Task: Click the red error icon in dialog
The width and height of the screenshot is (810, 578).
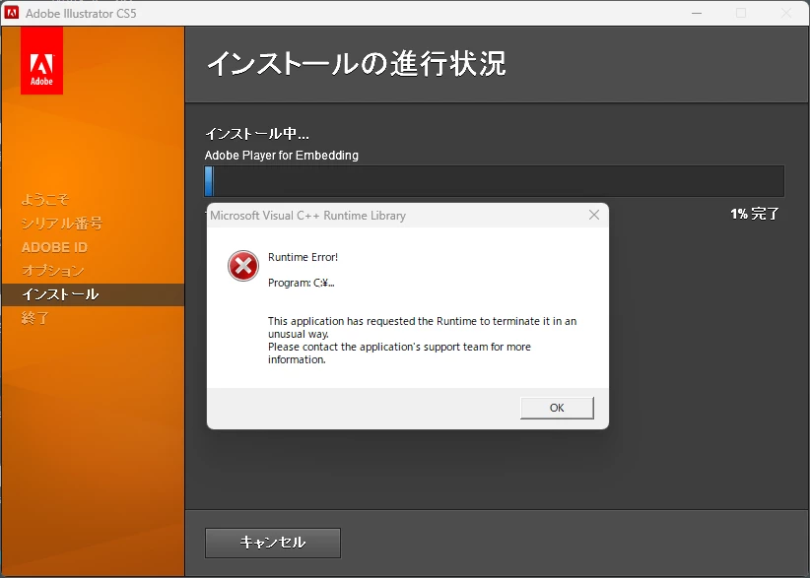Action: 242,266
